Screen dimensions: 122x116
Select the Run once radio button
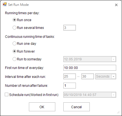pos(14,20)
